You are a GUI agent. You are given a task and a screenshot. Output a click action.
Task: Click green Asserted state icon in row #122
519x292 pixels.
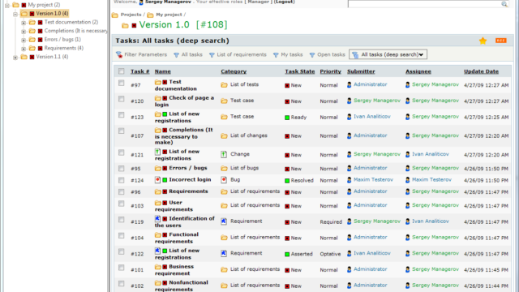coord(287,254)
